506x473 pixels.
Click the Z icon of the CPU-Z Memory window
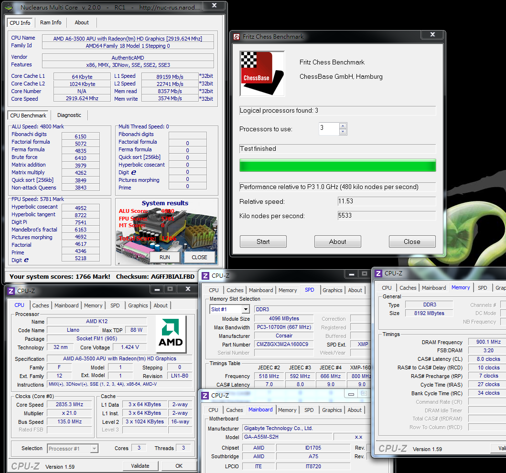tap(378, 273)
